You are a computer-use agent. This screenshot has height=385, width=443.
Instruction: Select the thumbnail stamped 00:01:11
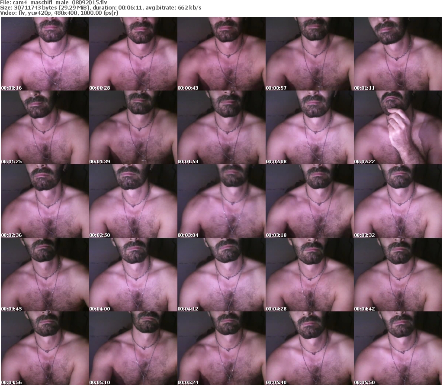398,54
